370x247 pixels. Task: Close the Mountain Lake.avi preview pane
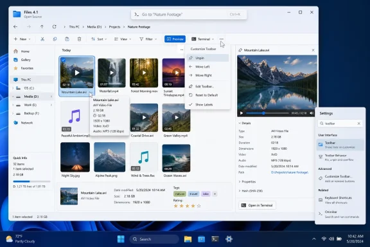313,50
